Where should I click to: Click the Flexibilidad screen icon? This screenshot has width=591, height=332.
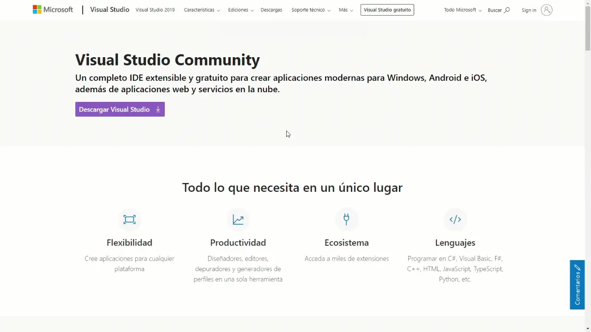click(129, 219)
